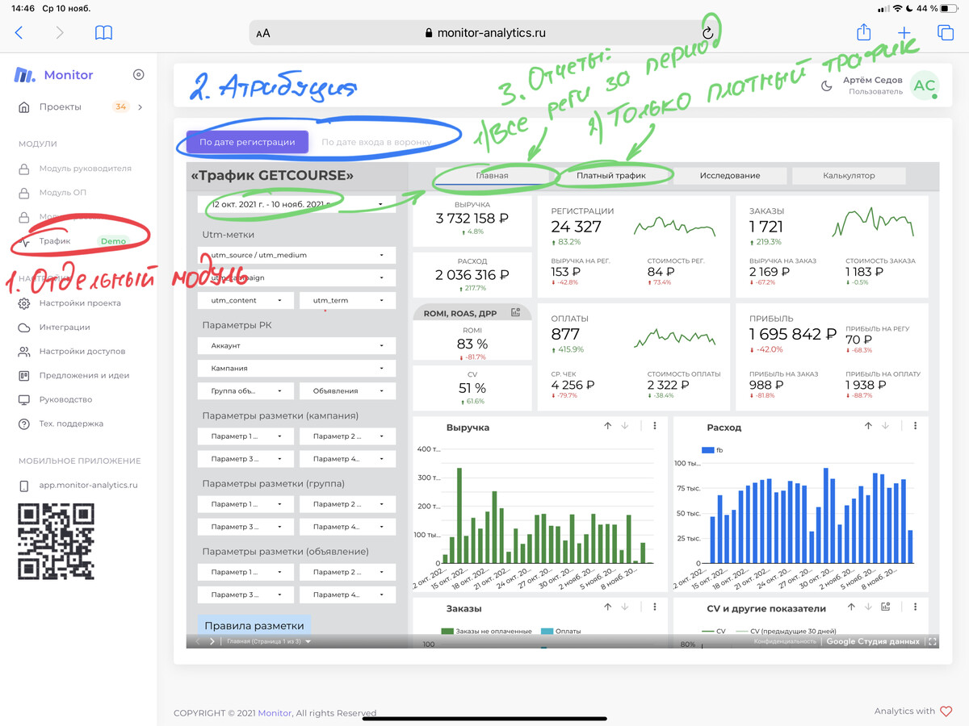
Task: Toggle dark mode moon icon
Action: coord(827,86)
